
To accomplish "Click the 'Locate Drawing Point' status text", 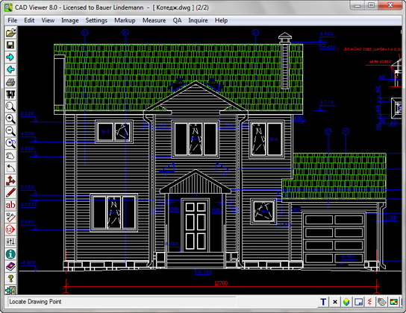I will [36, 302].
